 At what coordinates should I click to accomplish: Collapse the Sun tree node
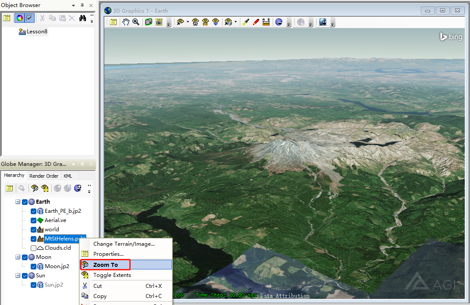point(18,276)
